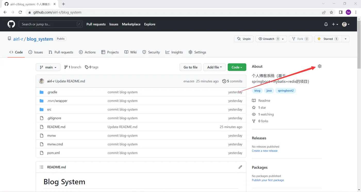Open commit hash 4feb369
This screenshot has height=192, width=361.
tap(189, 81)
